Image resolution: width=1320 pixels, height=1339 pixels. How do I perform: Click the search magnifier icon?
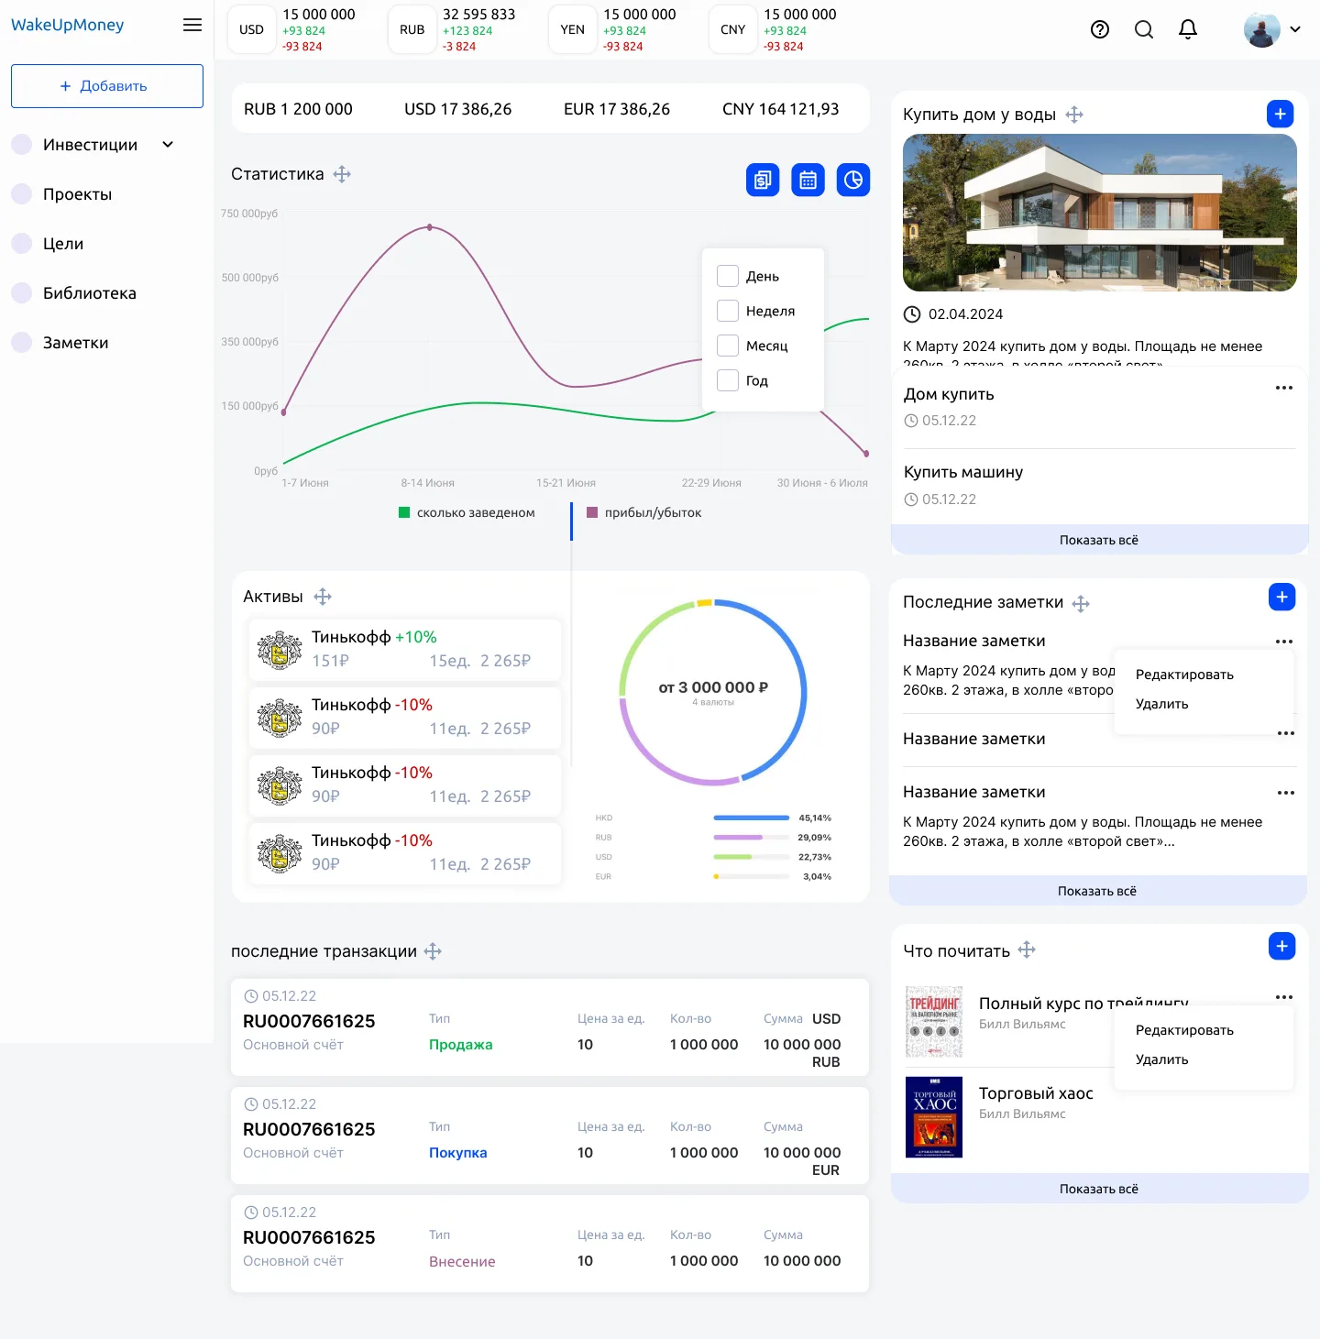point(1144,29)
